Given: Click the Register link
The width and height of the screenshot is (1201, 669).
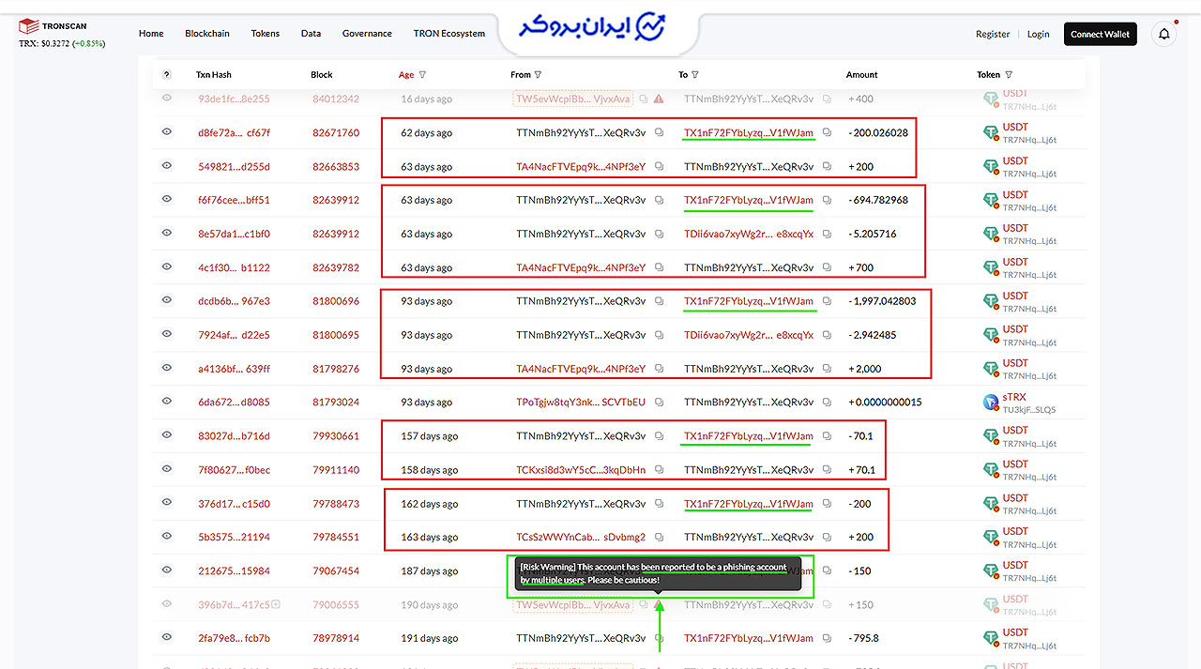Looking at the screenshot, I should [x=993, y=34].
